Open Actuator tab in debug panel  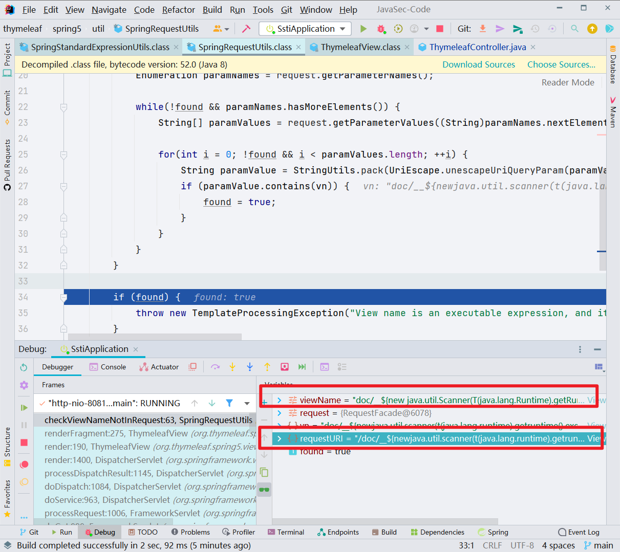point(159,367)
